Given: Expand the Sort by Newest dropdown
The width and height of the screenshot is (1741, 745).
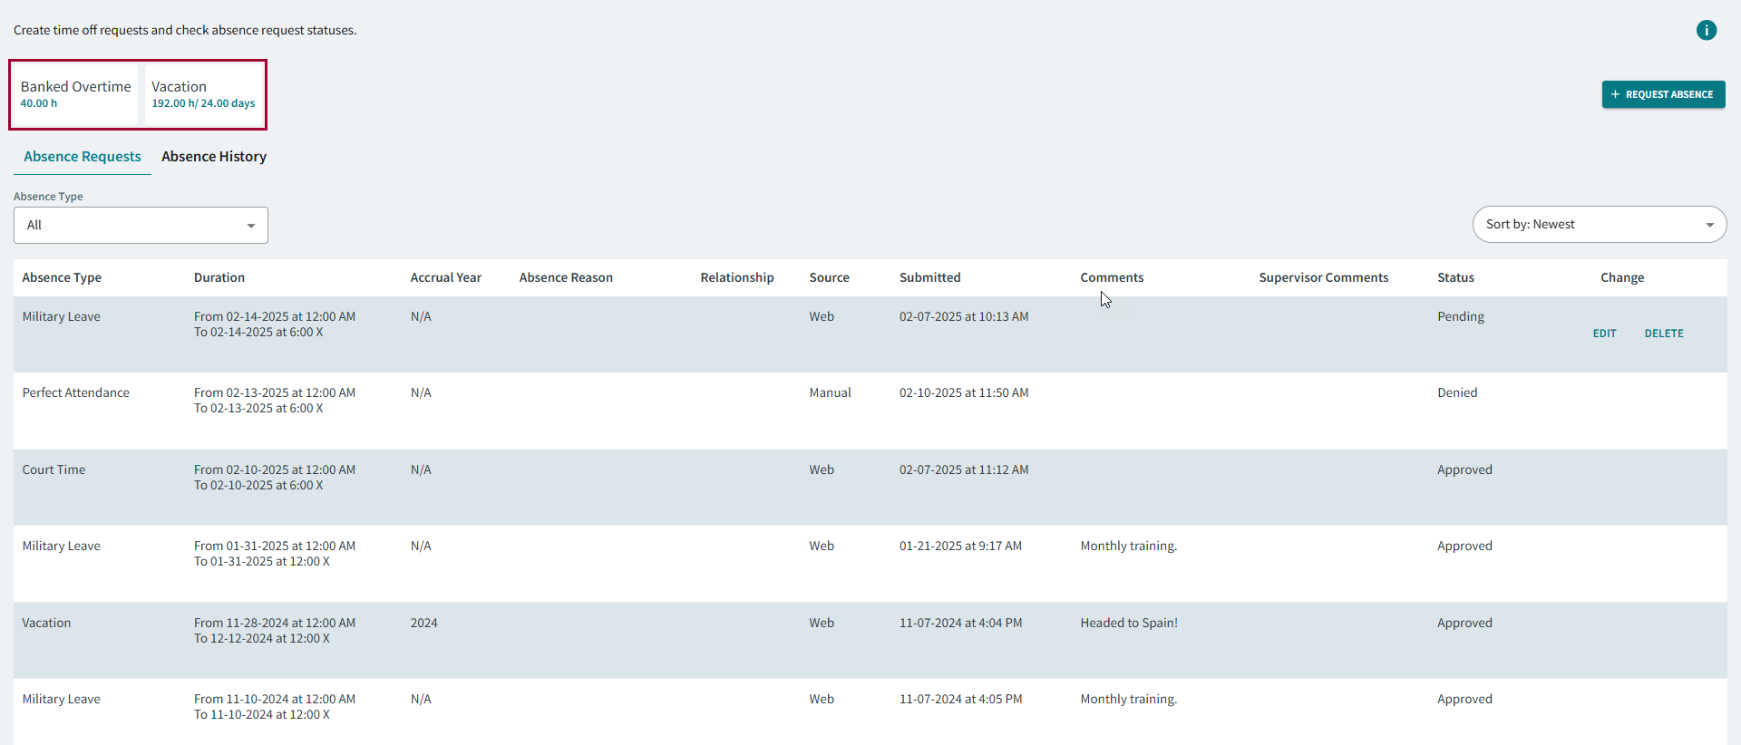Looking at the screenshot, I should pos(1599,225).
